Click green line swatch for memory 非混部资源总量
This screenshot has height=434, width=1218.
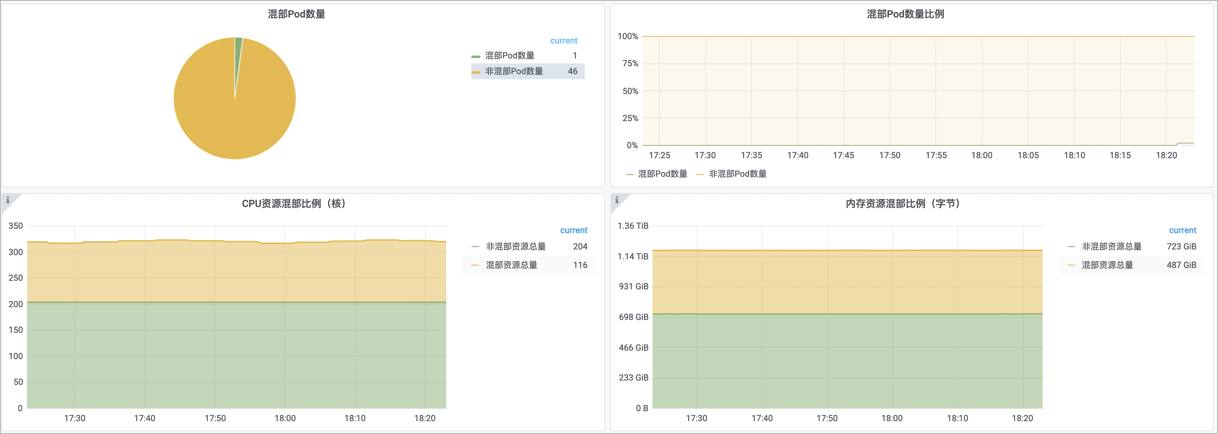pyautogui.click(x=1071, y=247)
